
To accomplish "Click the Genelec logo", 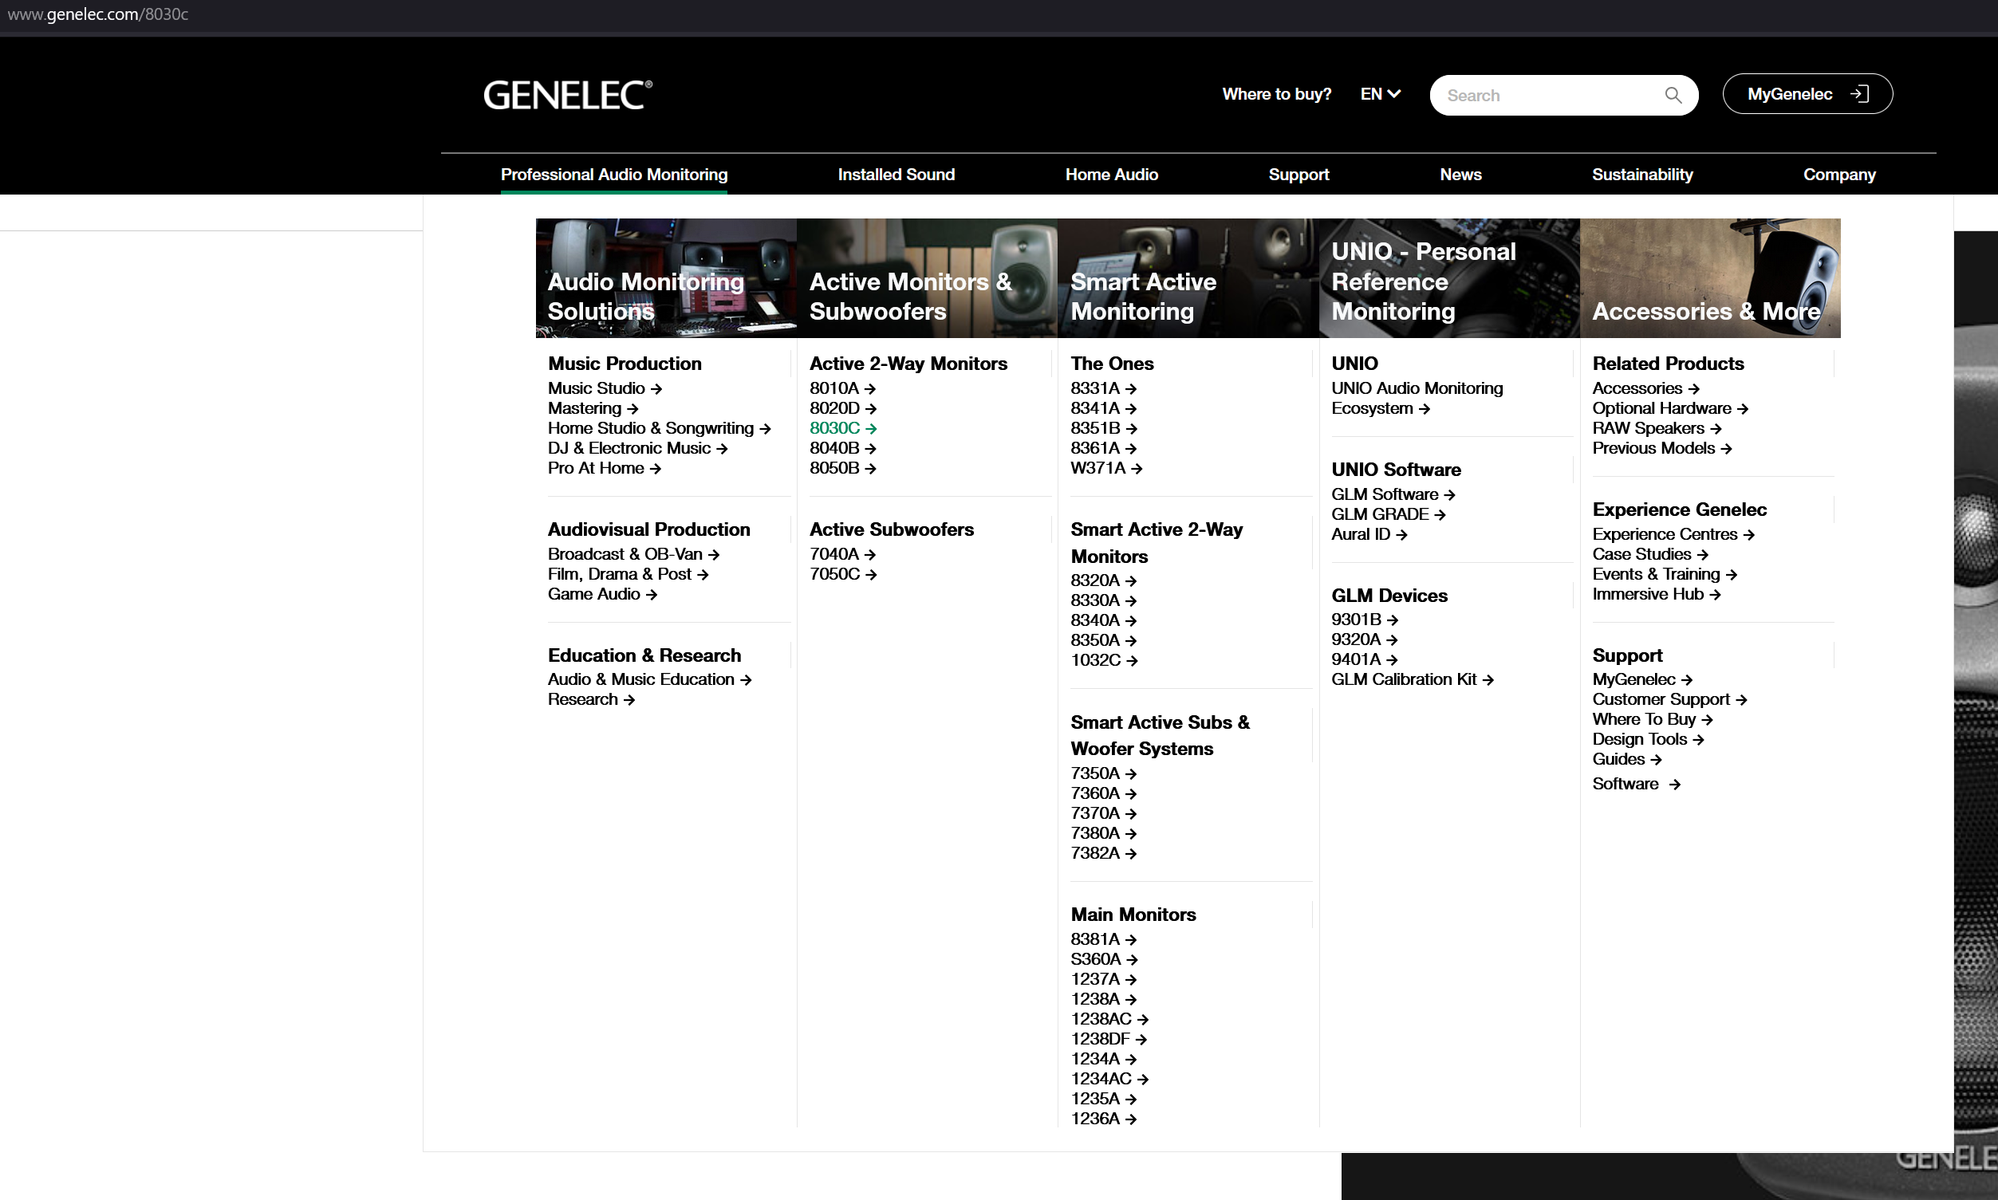I will tap(568, 95).
